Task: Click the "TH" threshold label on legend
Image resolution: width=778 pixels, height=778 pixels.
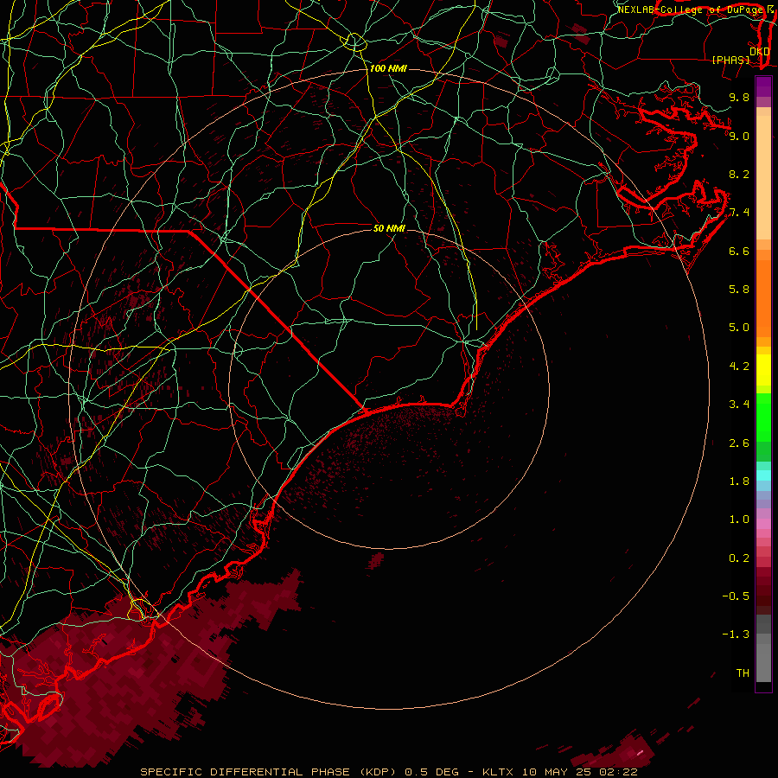Action: pyautogui.click(x=743, y=673)
